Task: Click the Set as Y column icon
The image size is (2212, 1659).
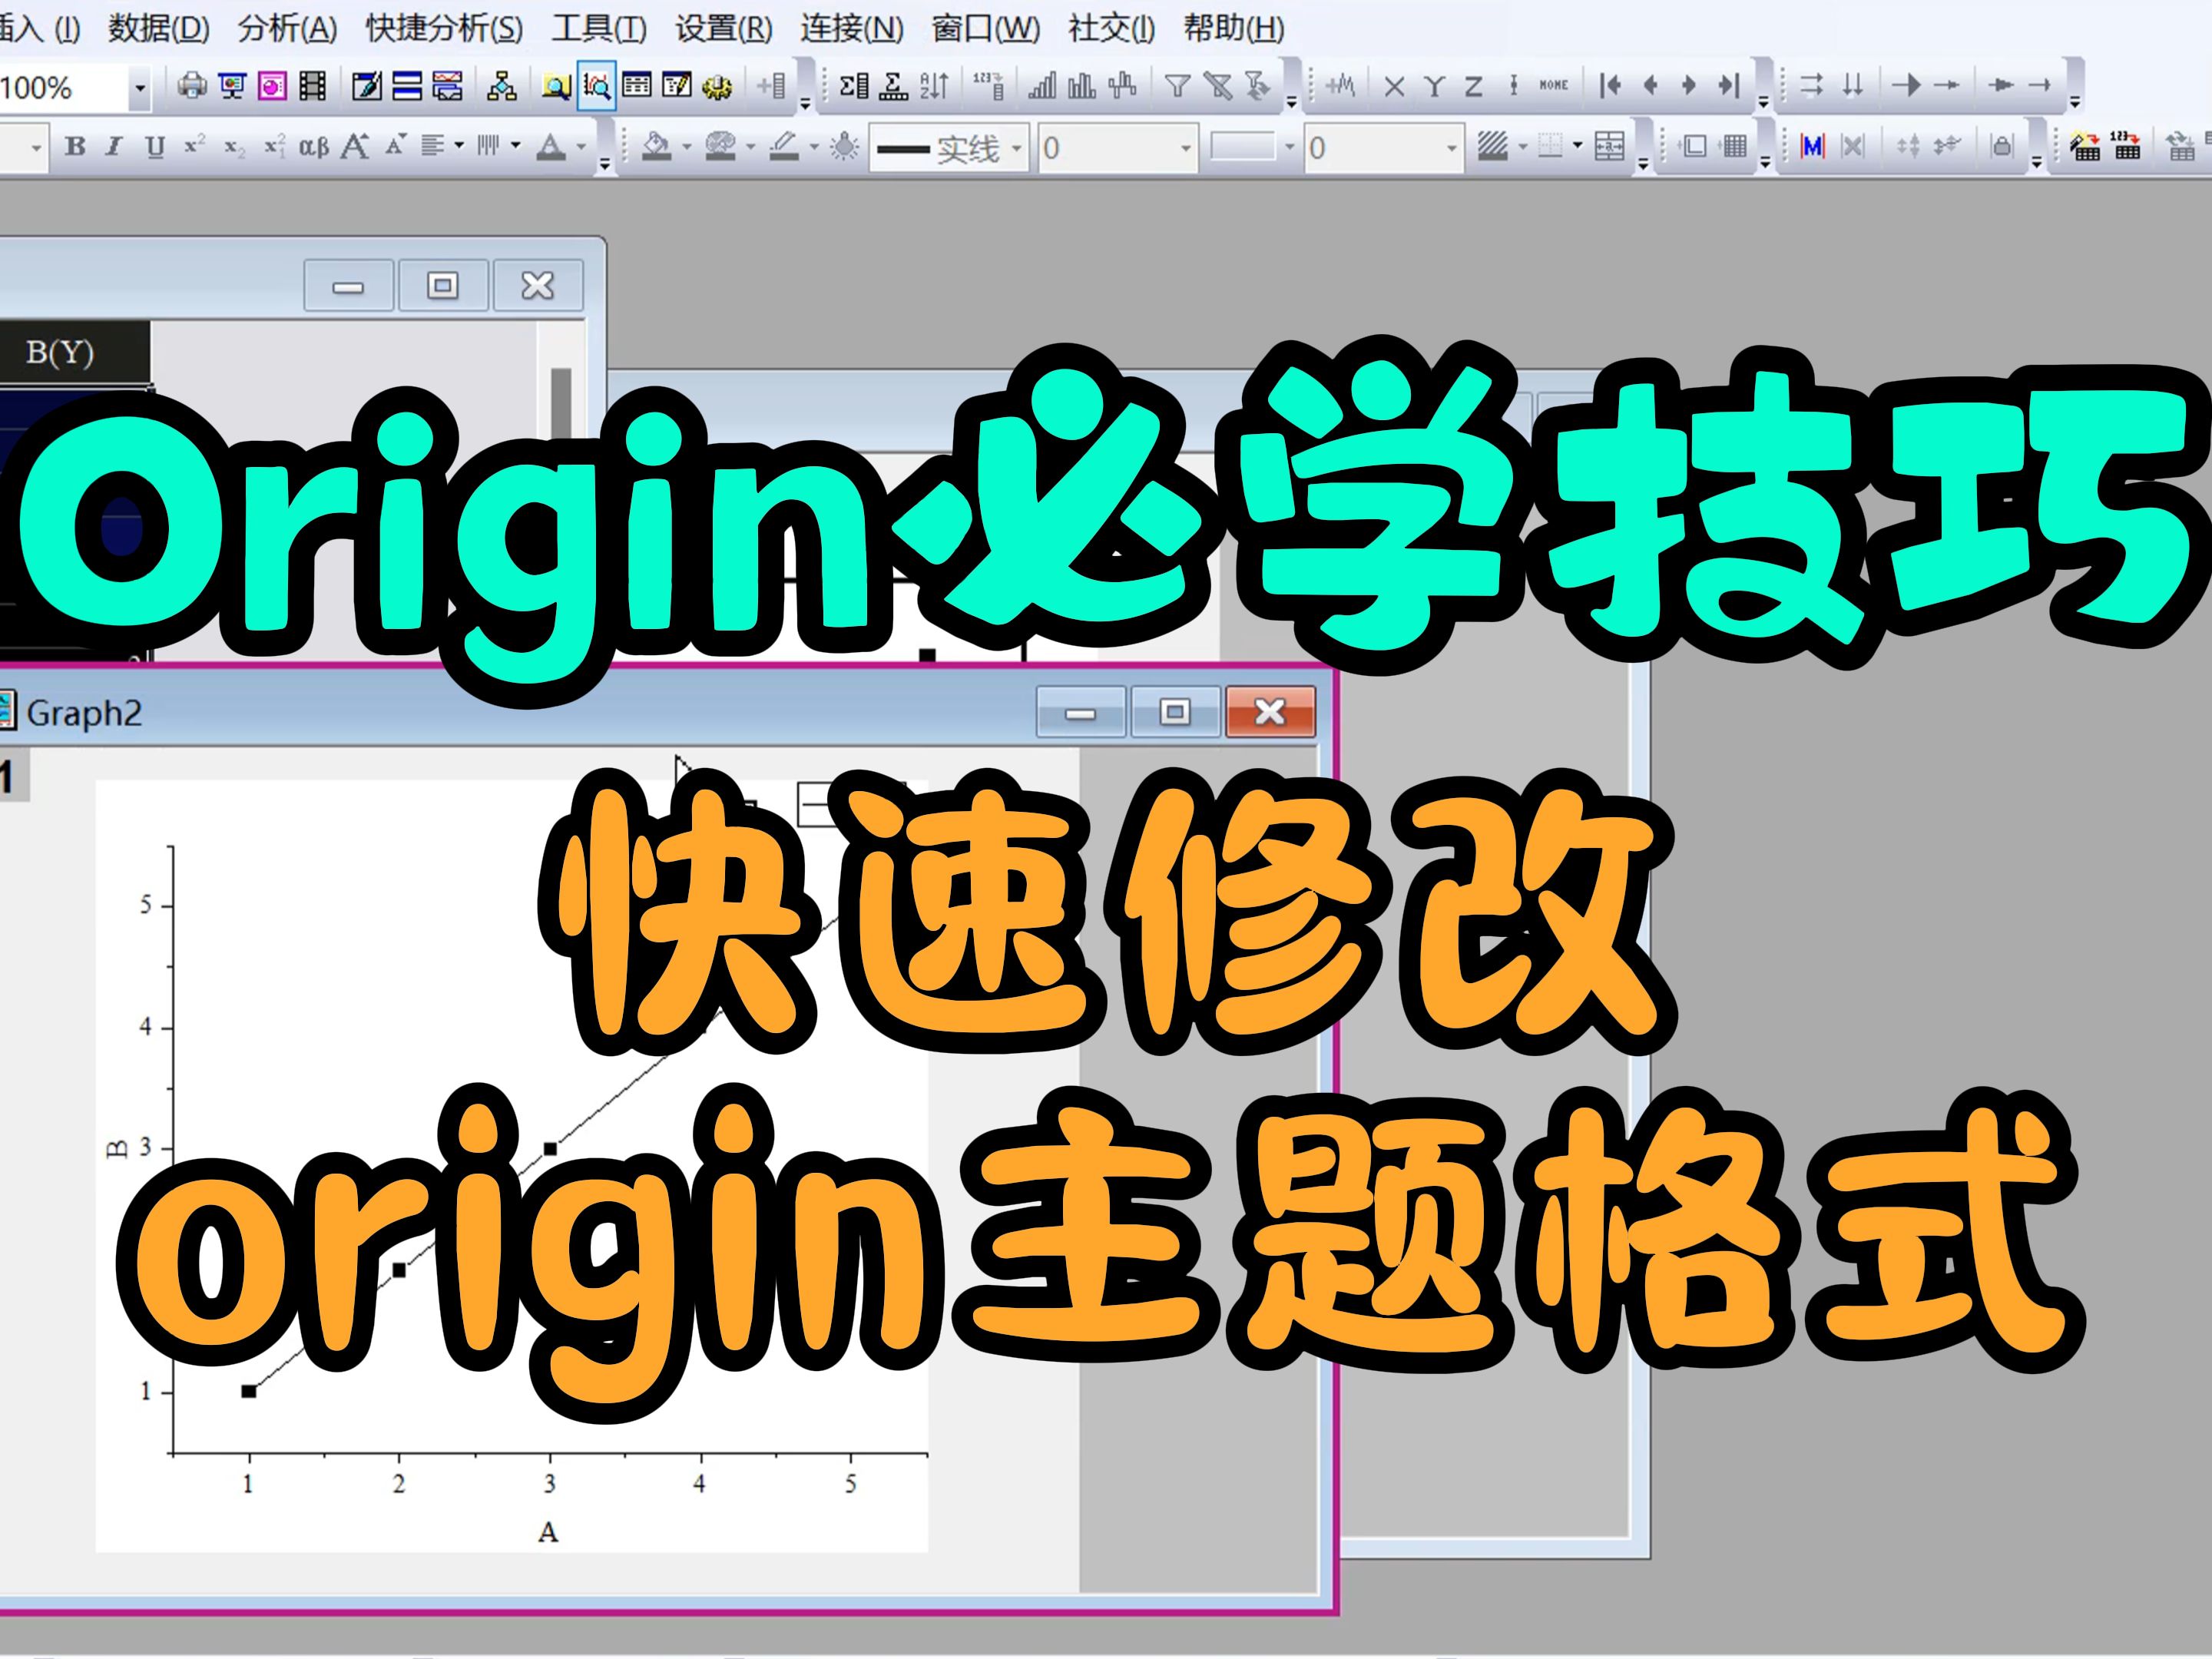Action: tap(1434, 86)
